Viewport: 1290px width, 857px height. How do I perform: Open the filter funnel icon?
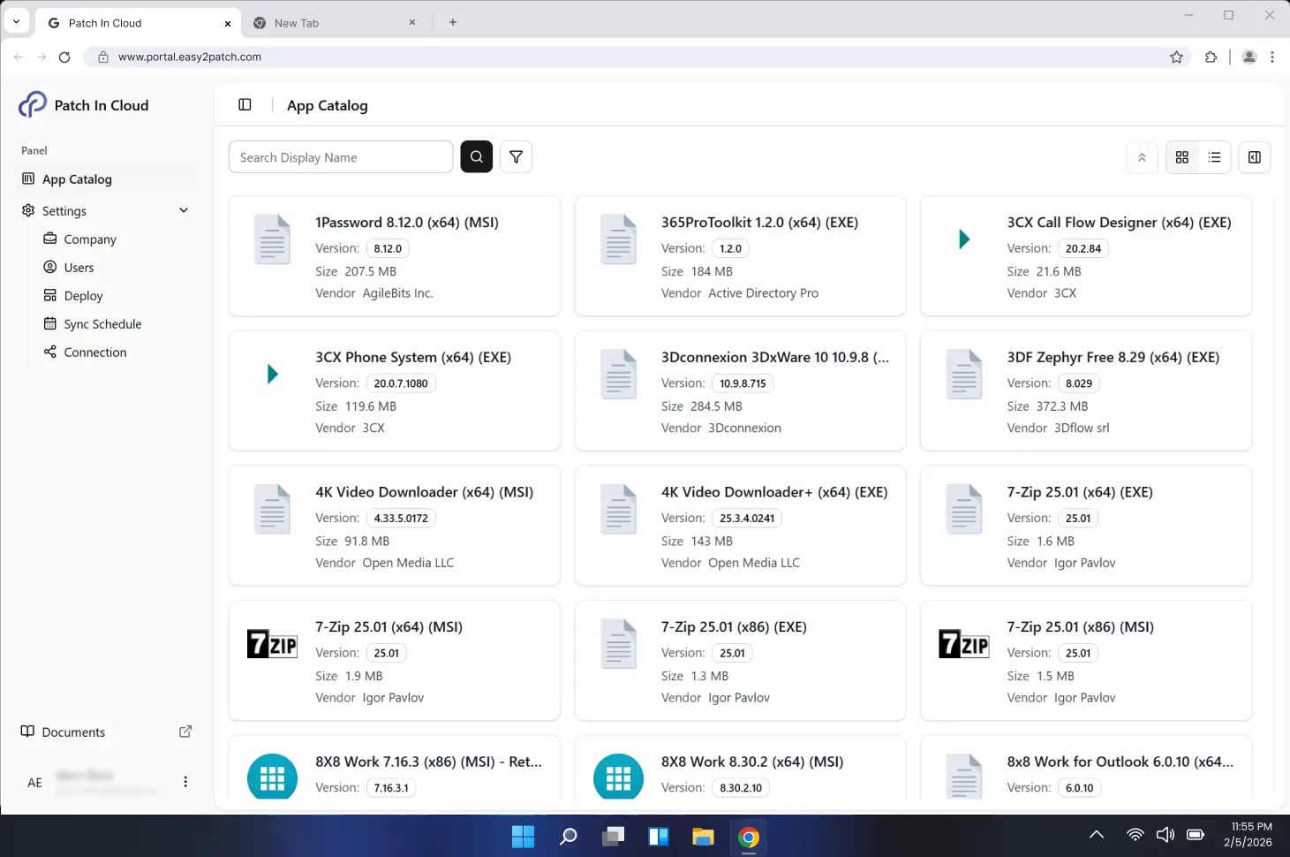(516, 157)
